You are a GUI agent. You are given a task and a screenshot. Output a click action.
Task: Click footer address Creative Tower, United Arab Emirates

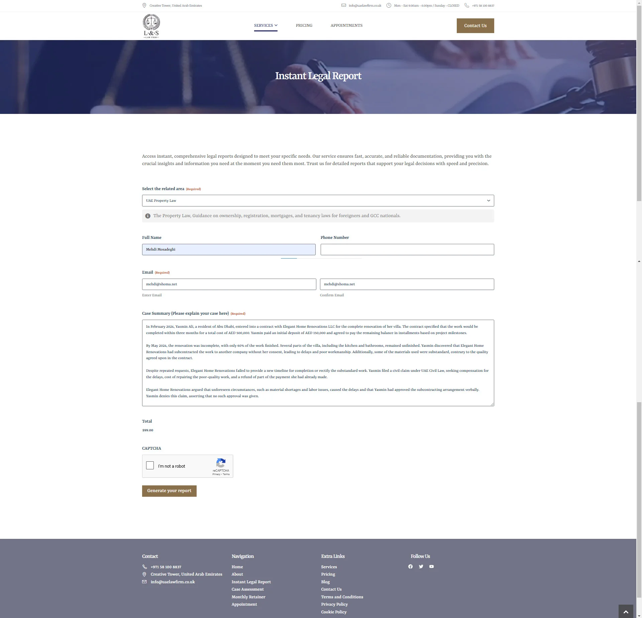186,574
